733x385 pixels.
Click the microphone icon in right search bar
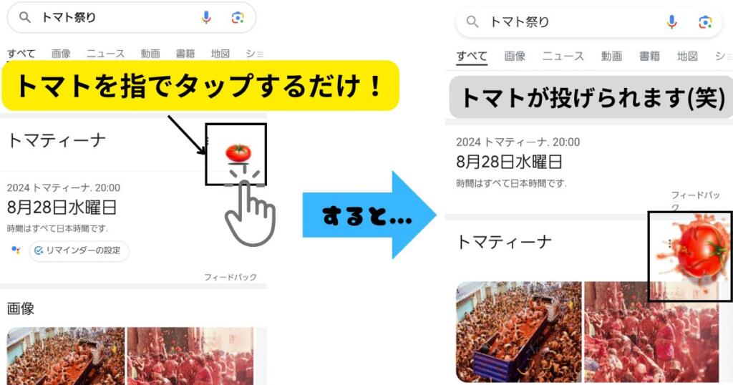(x=671, y=22)
